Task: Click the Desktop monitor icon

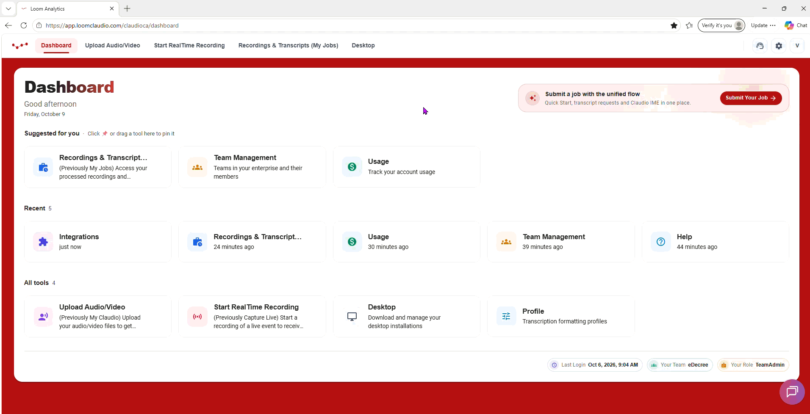Action: [352, 317]
